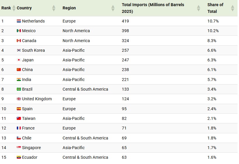The image size is (239, 164).
Task: Click the Region column header label
Action: click(69, 8)
